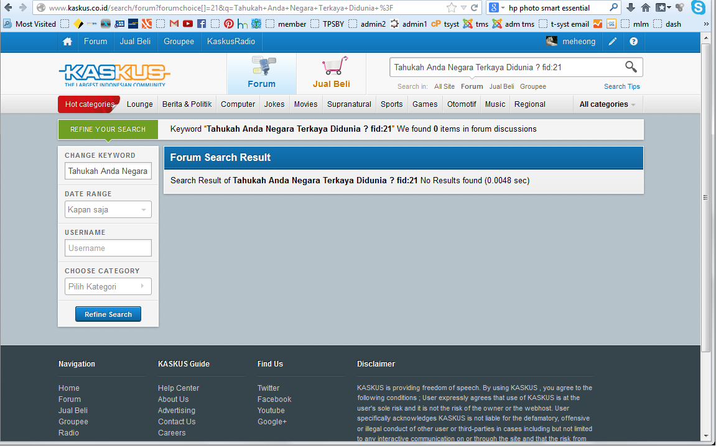Open the bookmarks menu star icon
Screen dimensions: 716x446
point(663,7)
